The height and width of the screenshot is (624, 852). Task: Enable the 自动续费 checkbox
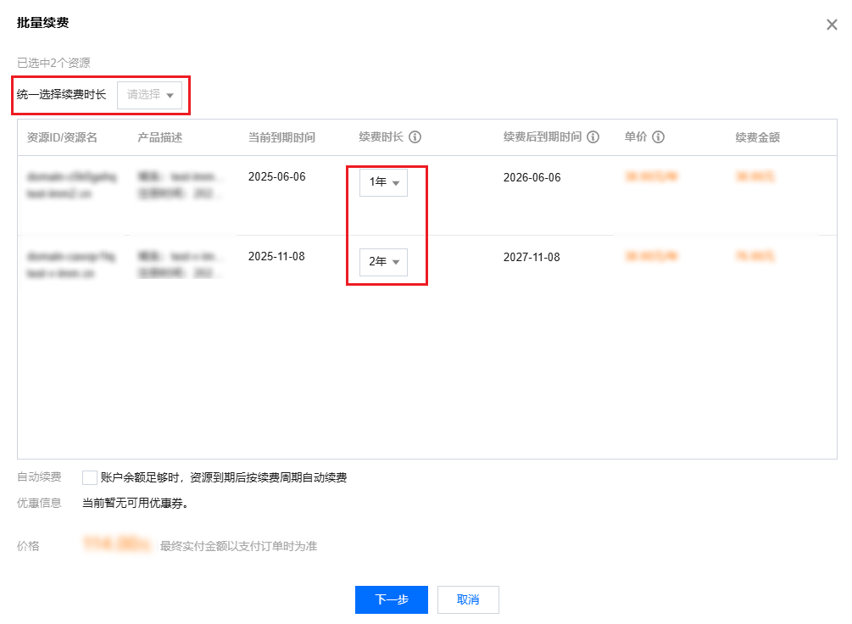pyautogui.click(x=90, y=478)
